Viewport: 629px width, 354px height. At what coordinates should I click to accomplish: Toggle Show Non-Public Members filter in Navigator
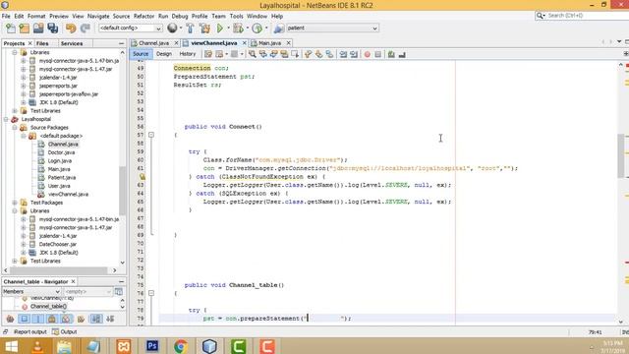click(x=52, y=319)
